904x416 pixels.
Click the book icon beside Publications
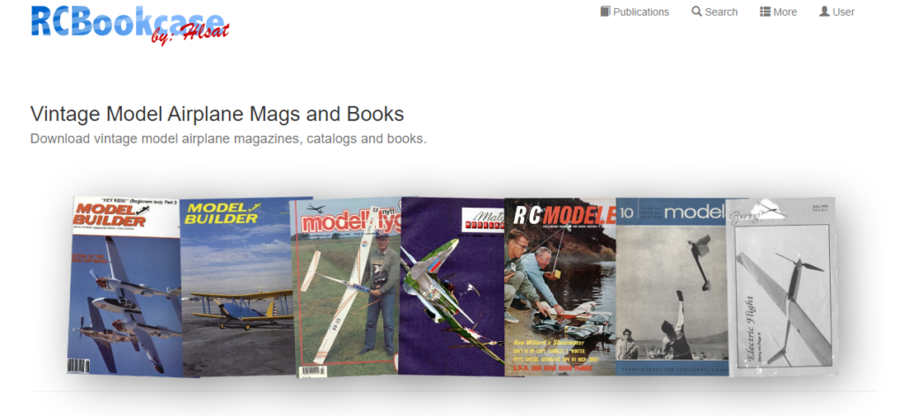click(605, 11)
